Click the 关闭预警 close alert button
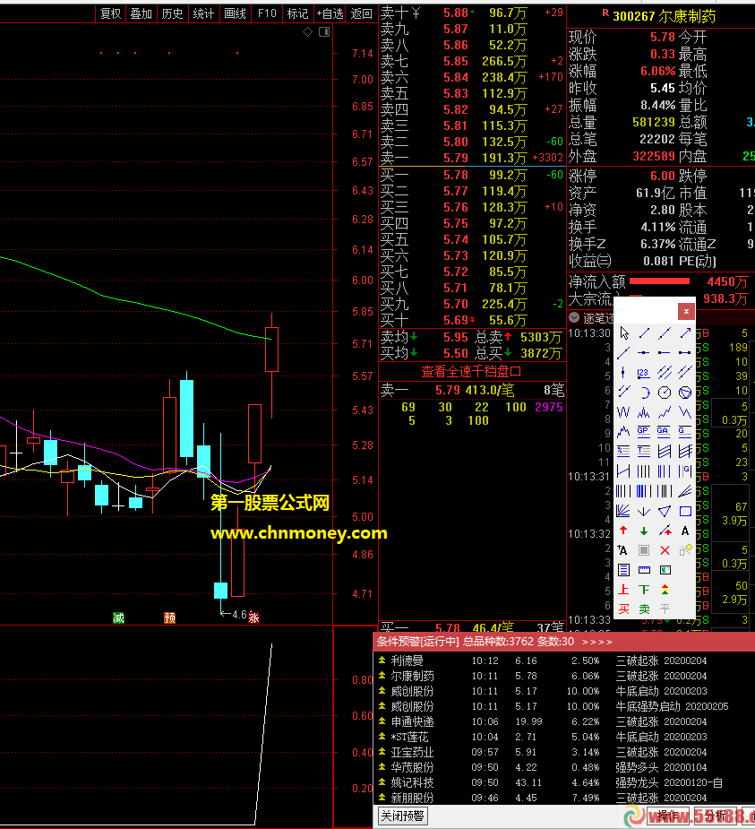755x829 pixels. pyautogui.click(x=403, y=816)
